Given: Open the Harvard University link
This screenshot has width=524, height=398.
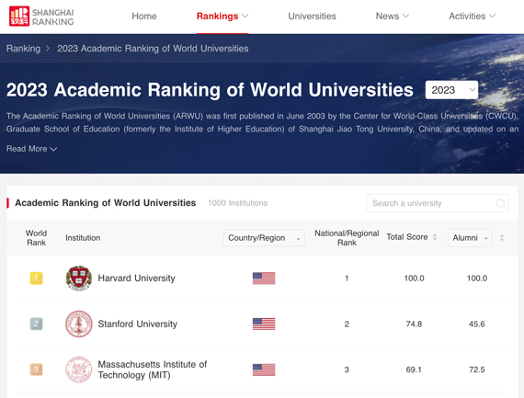Looking at the screenshot, I should point(136,278).
